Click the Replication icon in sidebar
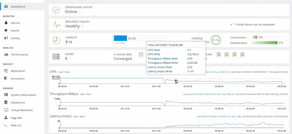 coord(6,71)
